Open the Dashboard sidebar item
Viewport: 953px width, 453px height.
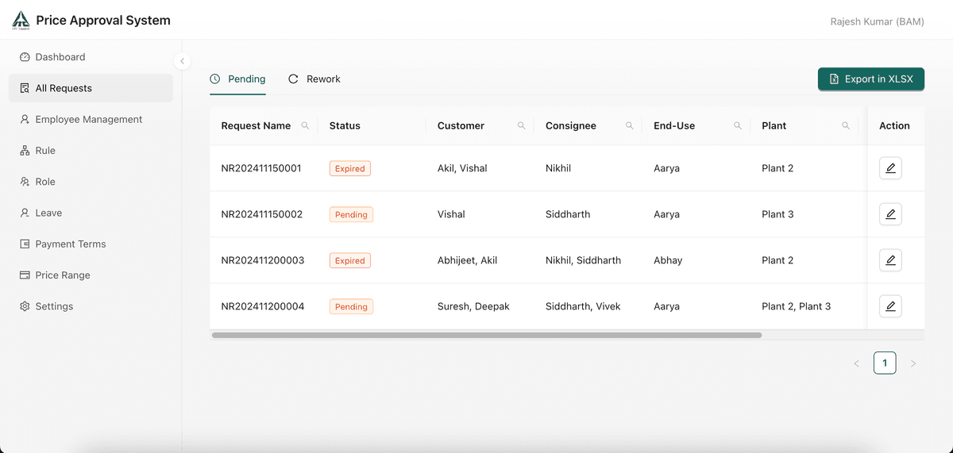pos(91,57)
